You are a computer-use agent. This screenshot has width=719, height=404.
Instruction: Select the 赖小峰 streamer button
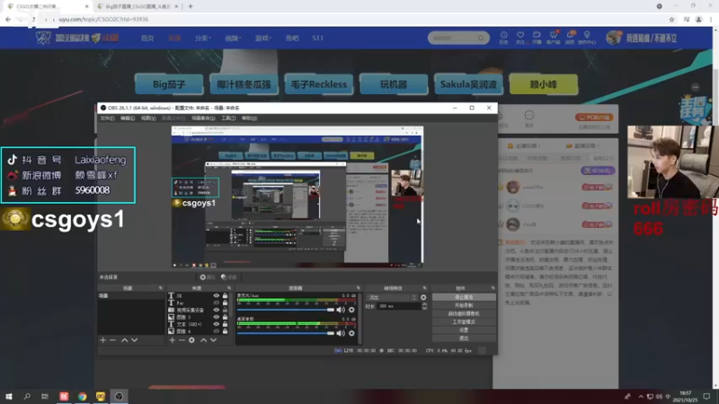(x=544, y=84)
